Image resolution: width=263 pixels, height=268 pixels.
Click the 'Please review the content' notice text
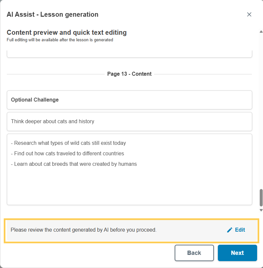tap(83, 230)
